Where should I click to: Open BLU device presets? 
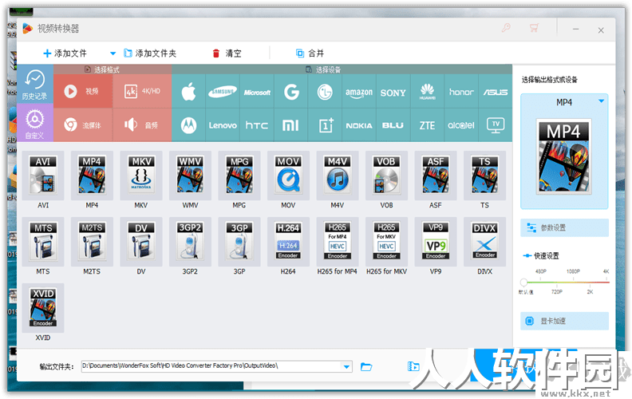pos(393,125)
